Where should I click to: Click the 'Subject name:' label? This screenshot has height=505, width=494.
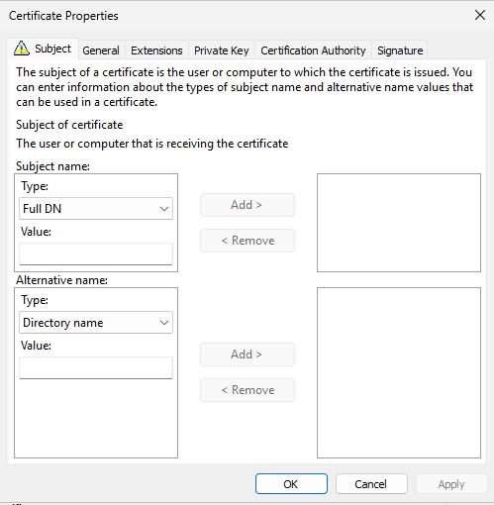coord(52,166)
